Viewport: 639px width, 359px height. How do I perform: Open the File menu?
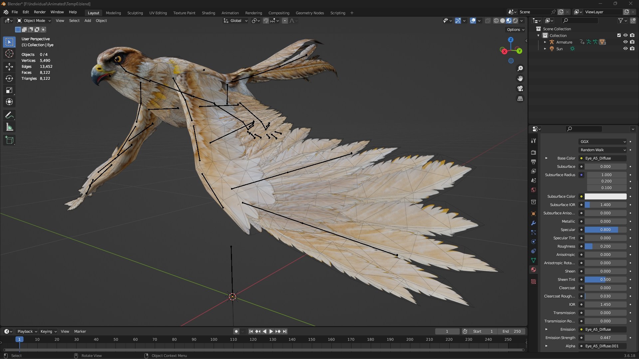[15, 12]
